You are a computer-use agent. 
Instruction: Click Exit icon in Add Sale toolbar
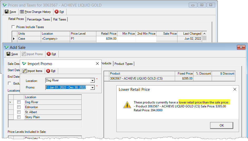point(49,54)
